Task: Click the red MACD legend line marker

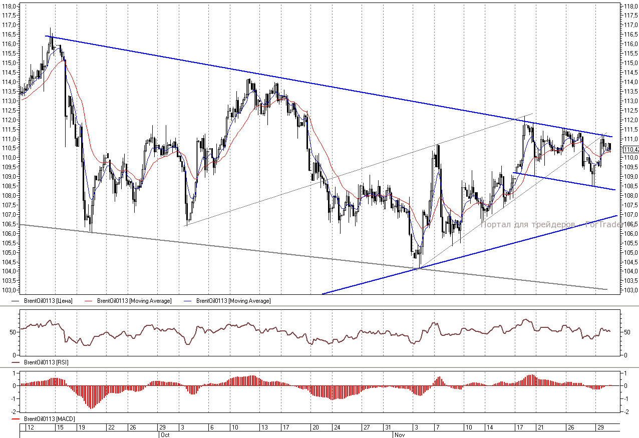Action: [x=16, y=418]
